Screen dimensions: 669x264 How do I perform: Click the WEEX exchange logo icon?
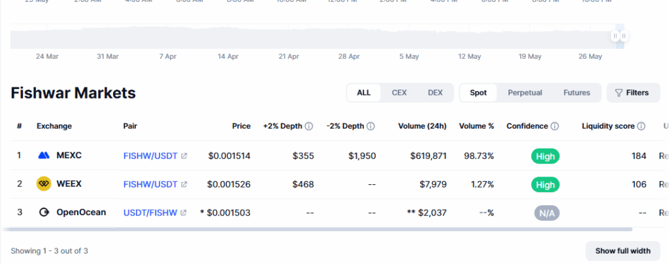pos(44,184)
